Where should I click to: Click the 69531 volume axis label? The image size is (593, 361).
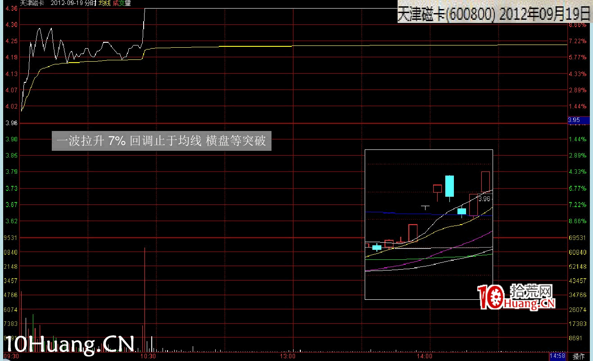pyautogui.click(x=577, y=237)
